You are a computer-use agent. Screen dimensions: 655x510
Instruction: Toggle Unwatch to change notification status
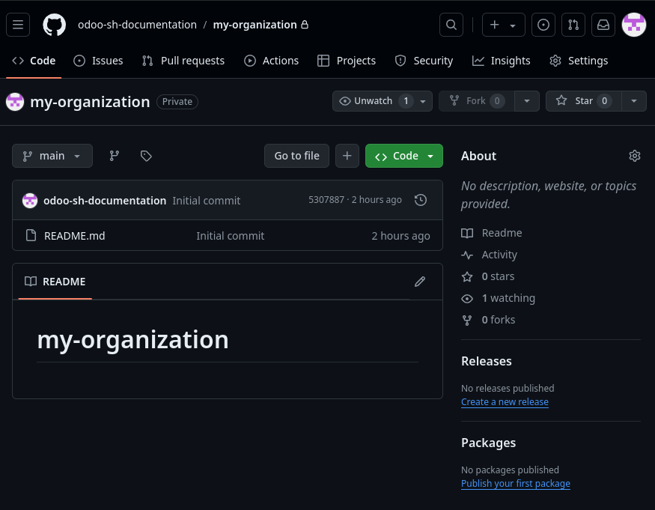point(372,100)
